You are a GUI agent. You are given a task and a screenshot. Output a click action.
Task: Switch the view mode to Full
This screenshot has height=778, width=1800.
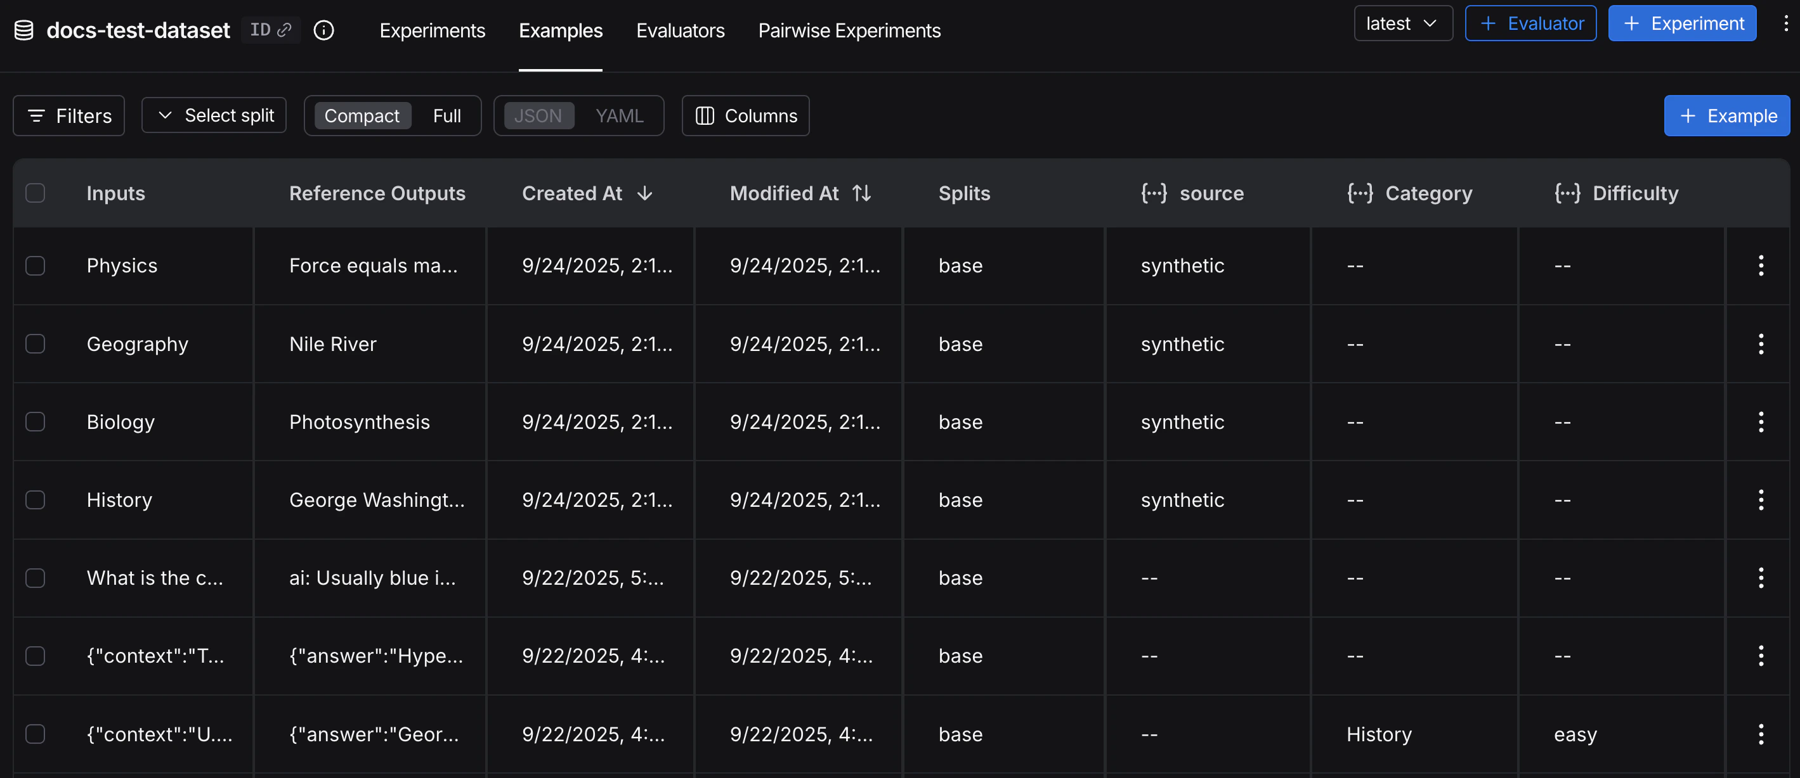[447, 115]
